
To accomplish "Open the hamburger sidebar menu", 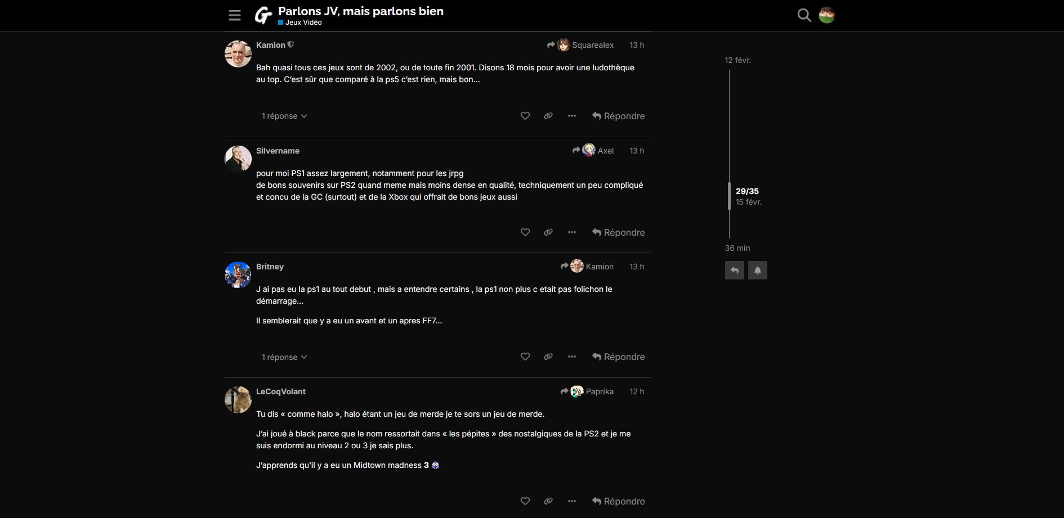I will coord(235,15).
